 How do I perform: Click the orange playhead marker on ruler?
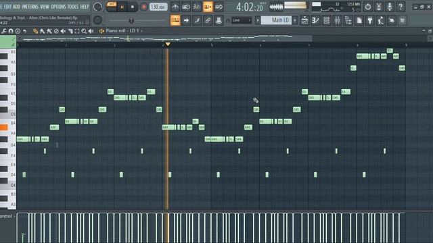click(x=168, y=45)
